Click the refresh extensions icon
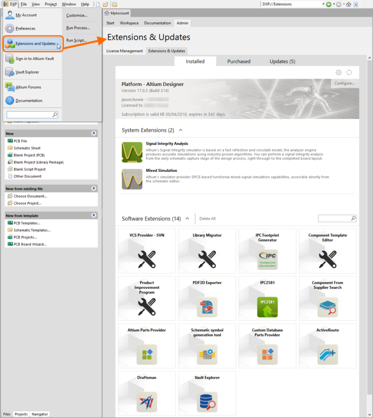 [350, 72]
